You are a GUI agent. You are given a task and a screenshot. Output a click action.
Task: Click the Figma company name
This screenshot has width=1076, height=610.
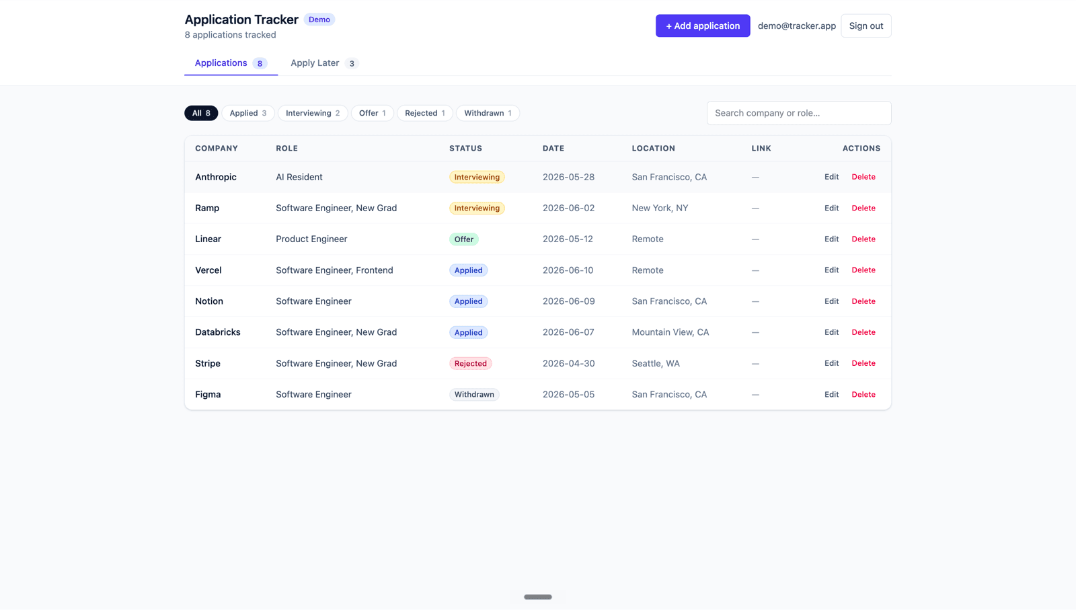click(208, 394)
